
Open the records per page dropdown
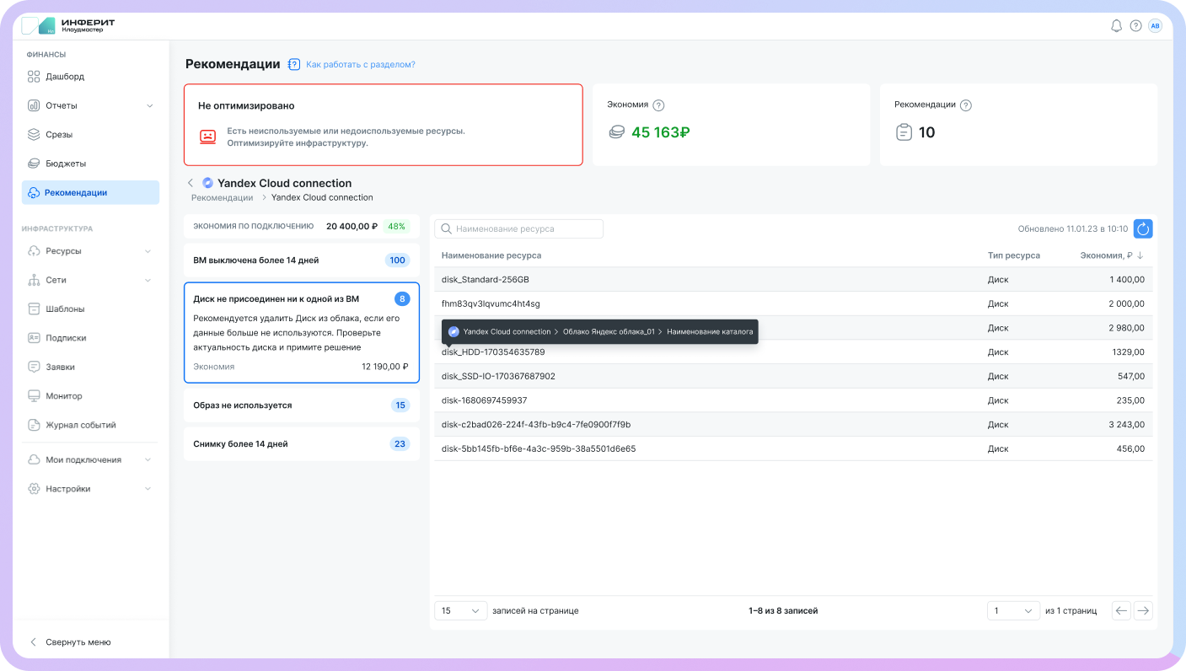[460, 611]
